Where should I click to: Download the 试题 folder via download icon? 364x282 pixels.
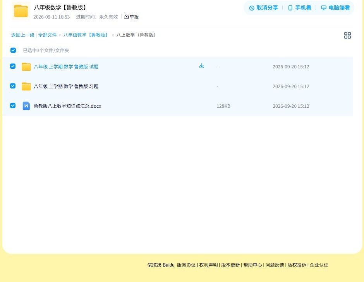pos(202,66)
